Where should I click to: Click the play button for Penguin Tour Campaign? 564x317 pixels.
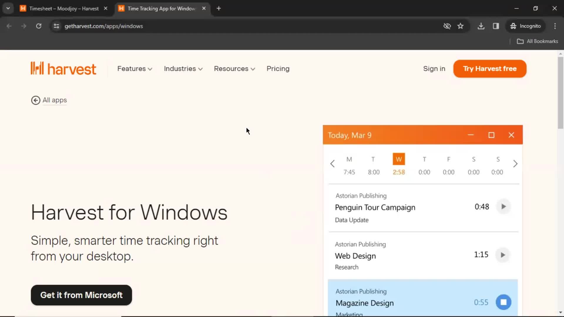(503, 207)
